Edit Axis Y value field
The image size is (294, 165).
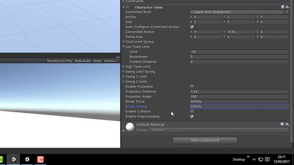[x=240, y=22]
